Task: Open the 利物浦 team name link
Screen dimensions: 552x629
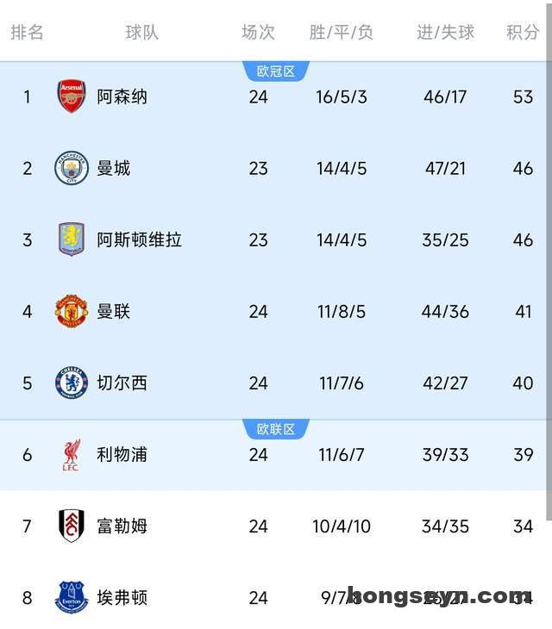Action: (122, 454)
